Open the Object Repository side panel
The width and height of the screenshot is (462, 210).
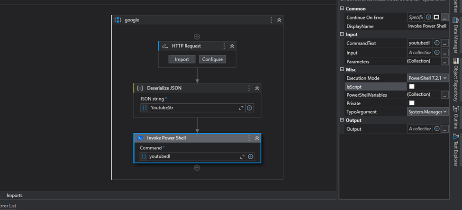coord(456,80)
